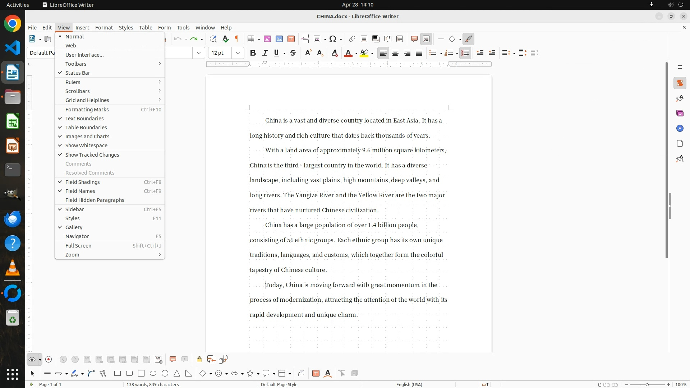Image resolution: width=690 pixels, height=388 pixels.
Task: Toggle bold formatting in toolbar
Action: coord(253,53)
